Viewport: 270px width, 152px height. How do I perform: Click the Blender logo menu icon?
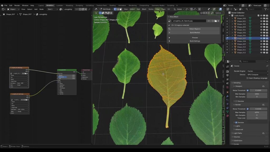click(2, 5)
